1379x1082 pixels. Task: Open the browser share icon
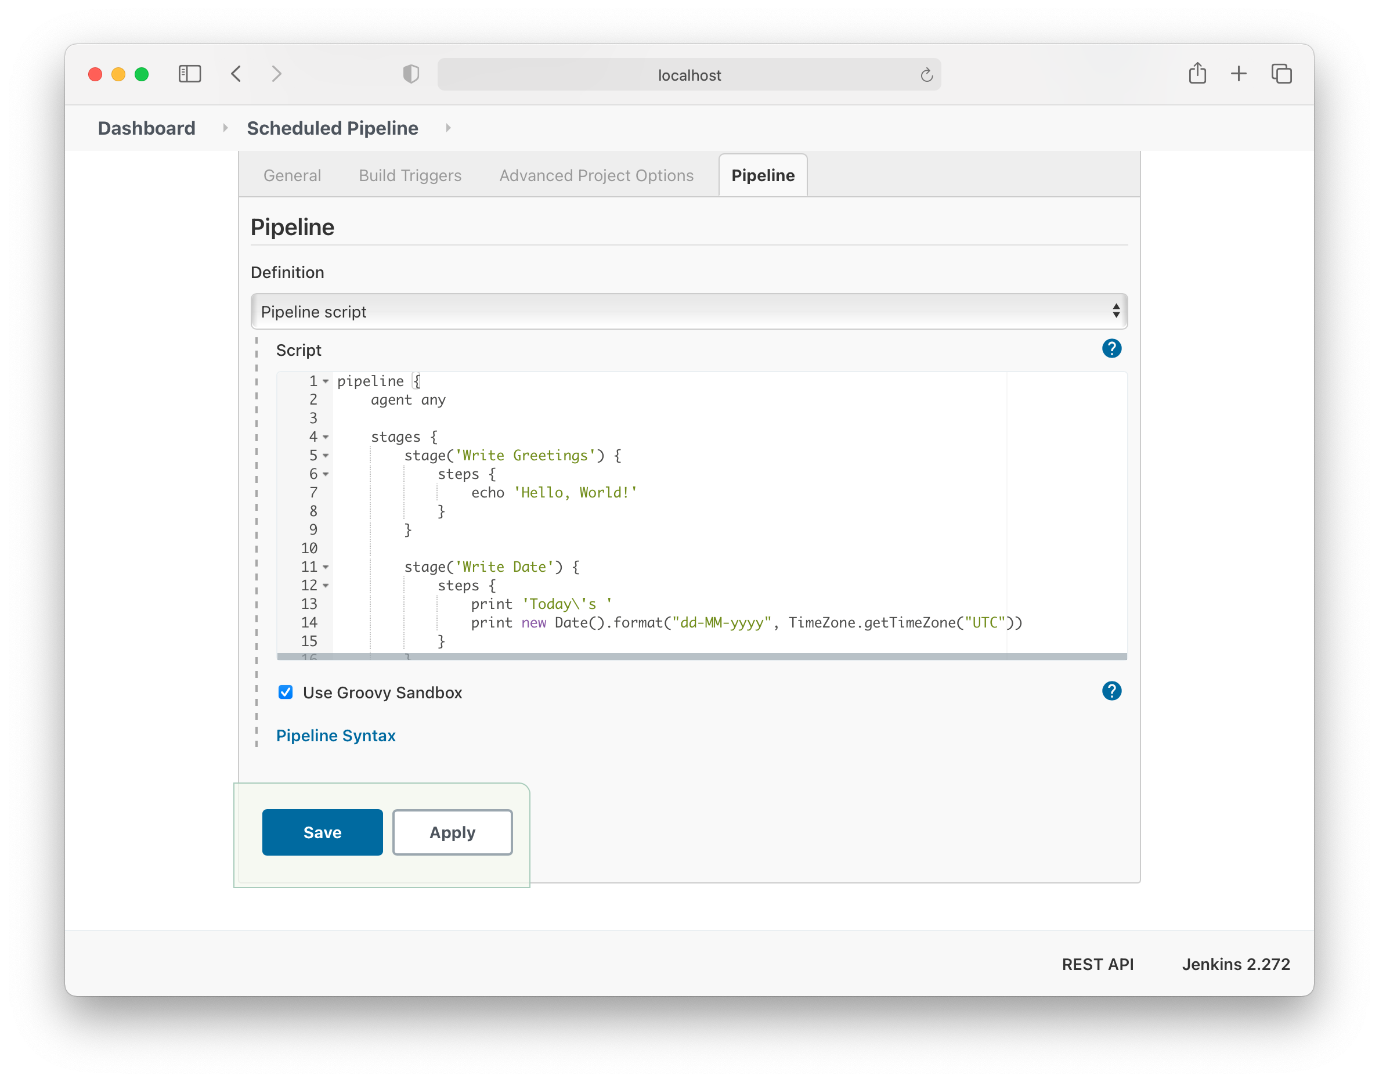click(x=1197, y=74)
